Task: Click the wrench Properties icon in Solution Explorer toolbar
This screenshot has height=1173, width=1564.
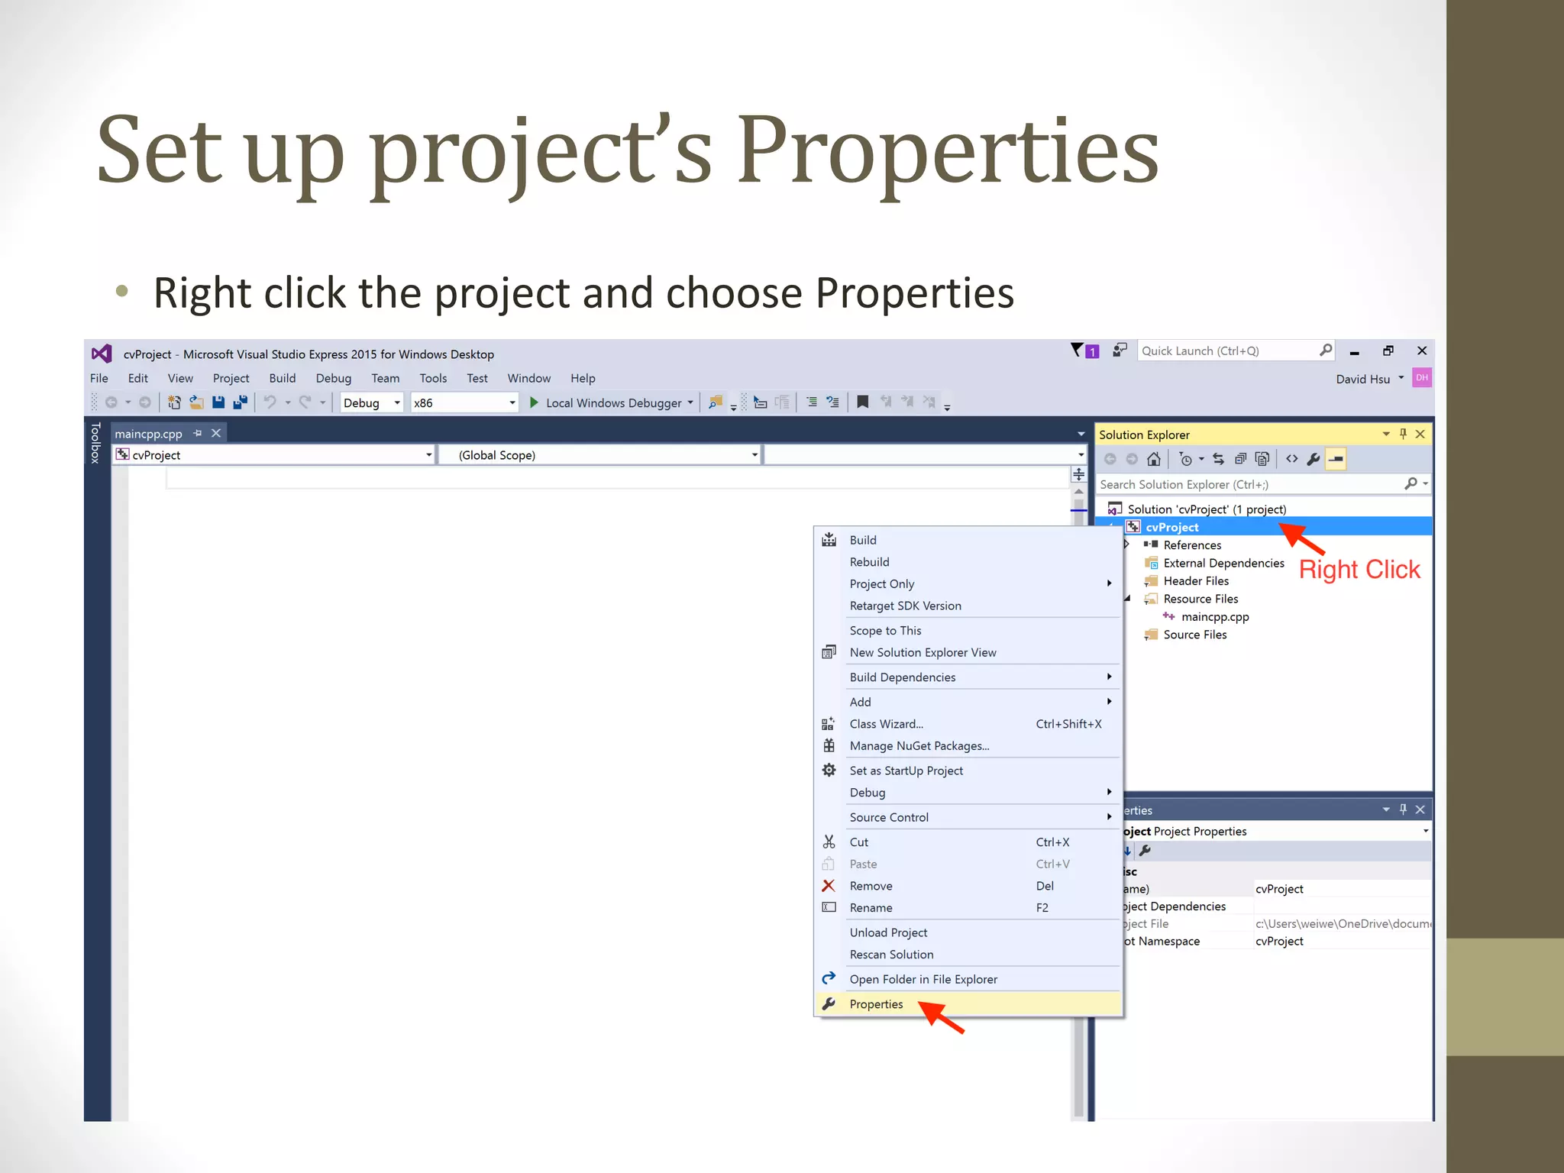Action: click(1313, 459)
